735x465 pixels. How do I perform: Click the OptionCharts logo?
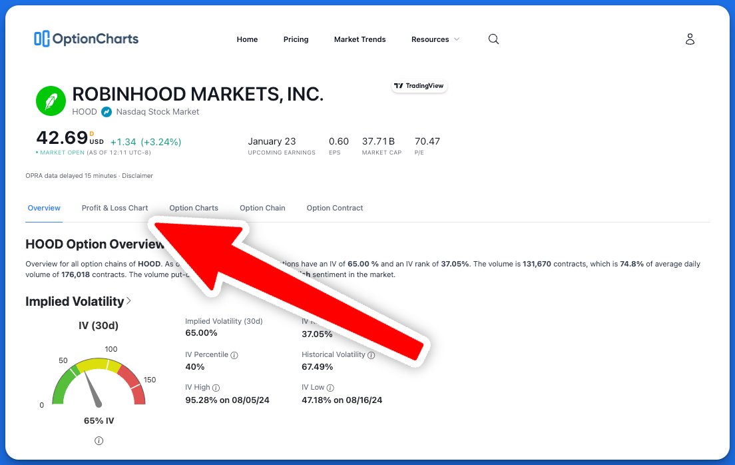click(x=86, y=39)
